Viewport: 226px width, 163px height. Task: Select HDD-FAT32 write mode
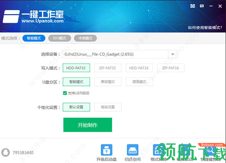[76, 68]
